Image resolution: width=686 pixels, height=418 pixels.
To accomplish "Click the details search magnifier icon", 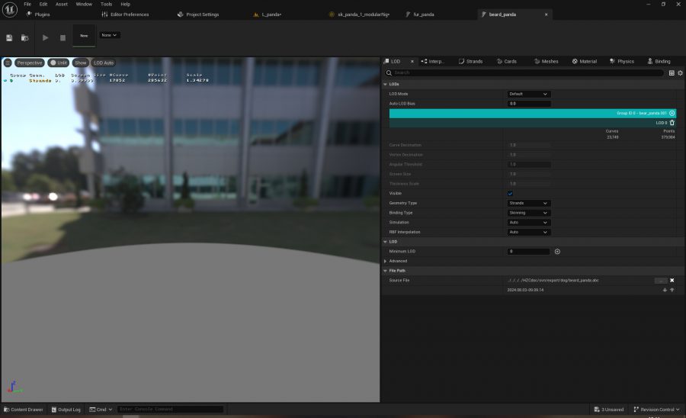I will click(389, 72).
